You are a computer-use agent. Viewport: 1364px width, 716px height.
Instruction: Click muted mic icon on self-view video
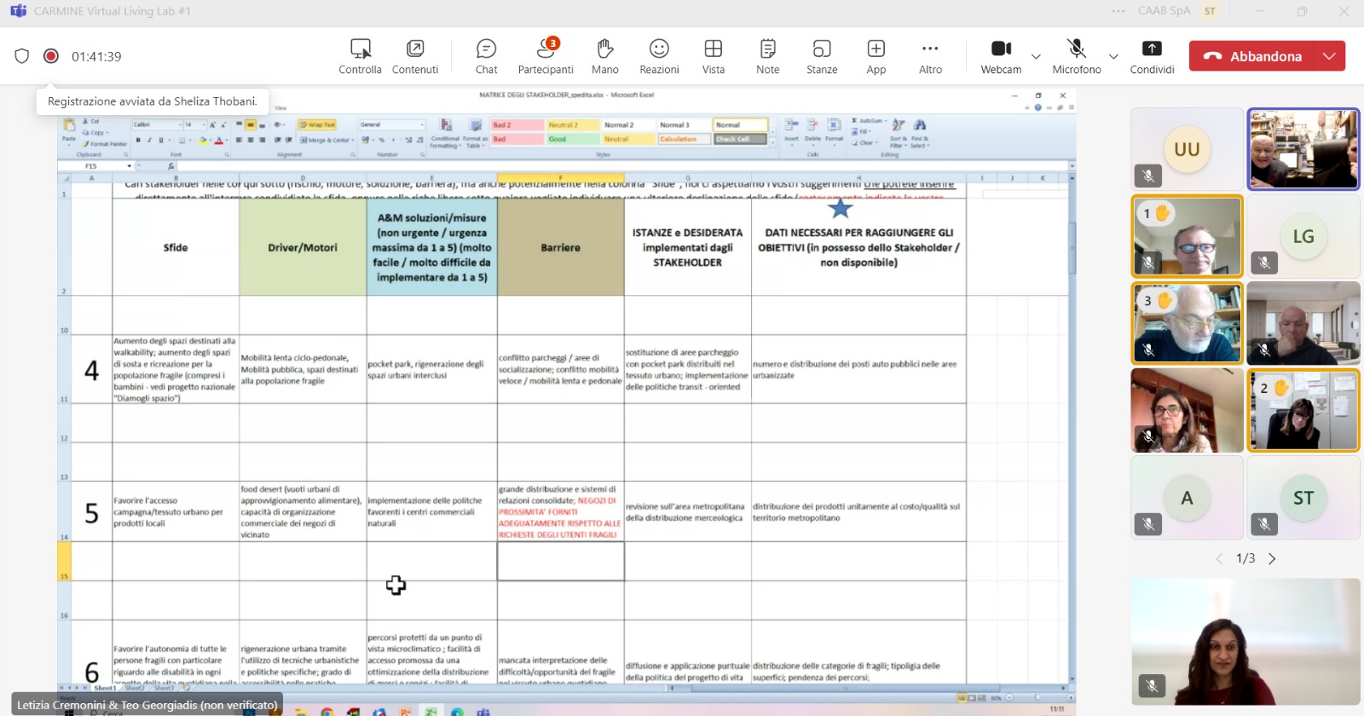coord(1152,686)
